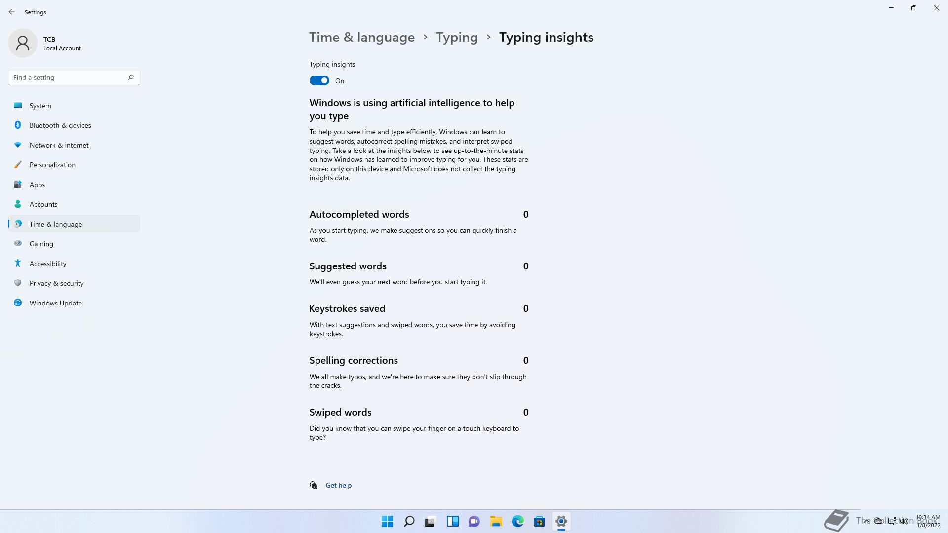Image resolution: width=948 pixels, height=533 pixels.
Task: Click the search magnifier in Find a setting
Action: 131,77
